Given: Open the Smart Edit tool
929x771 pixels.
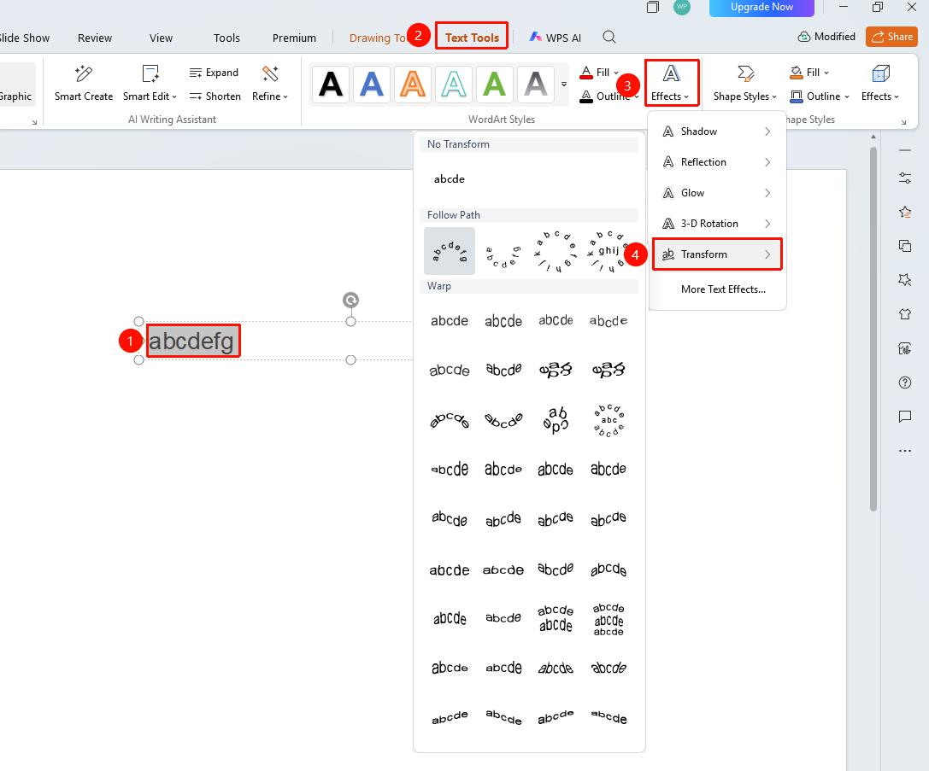Looking at the screenshot, I should click(150, 84).
